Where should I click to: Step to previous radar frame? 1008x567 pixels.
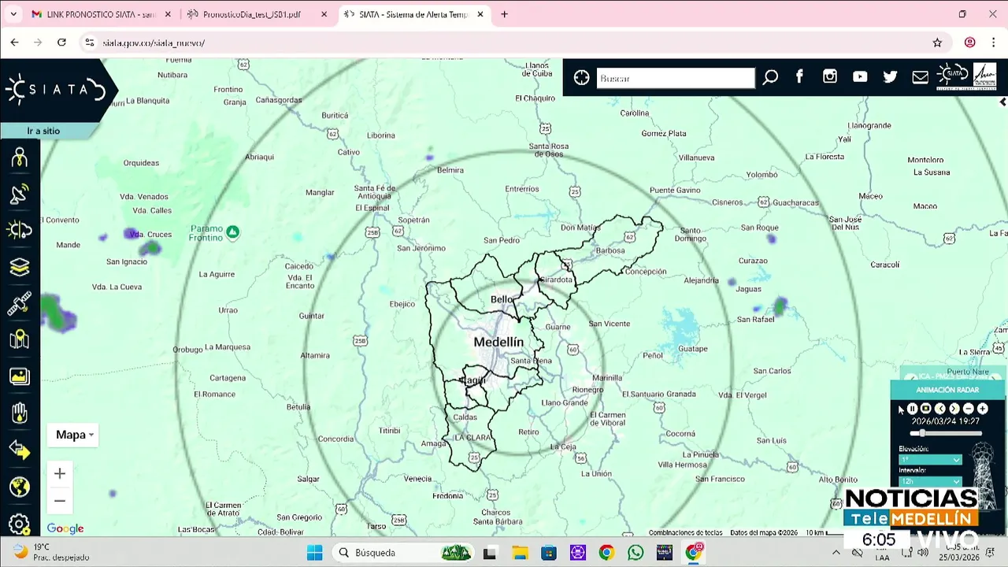click(940, 409)
